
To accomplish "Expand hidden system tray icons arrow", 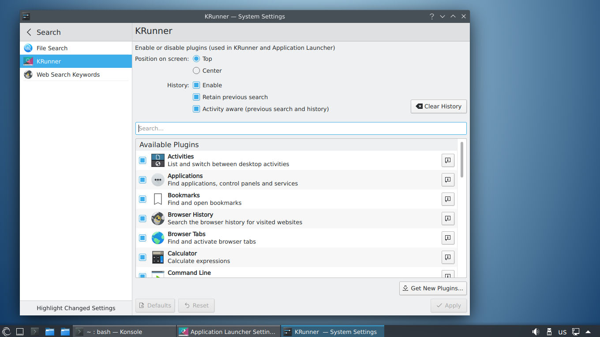I will [588, 331].
